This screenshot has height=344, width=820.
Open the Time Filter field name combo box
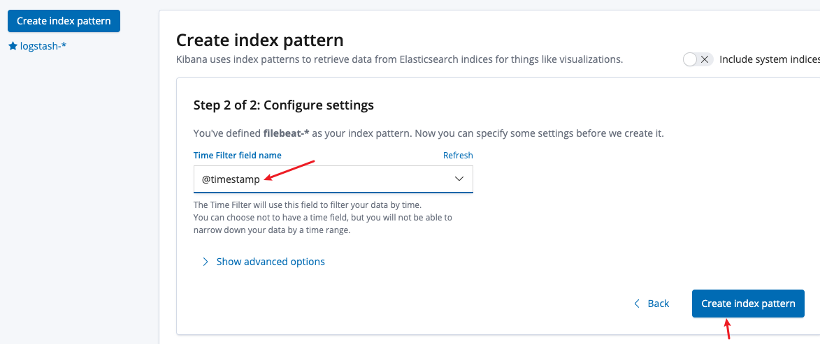(333, 179)
